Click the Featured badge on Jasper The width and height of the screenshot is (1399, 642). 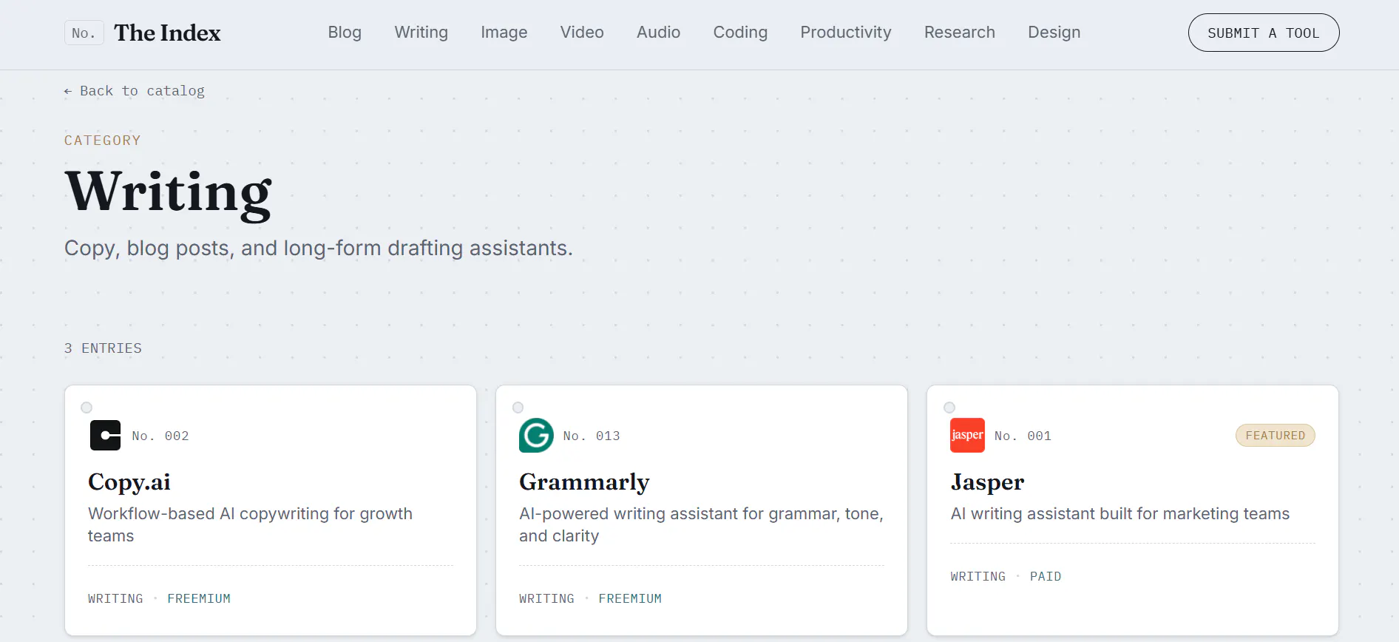(1276, 436)
